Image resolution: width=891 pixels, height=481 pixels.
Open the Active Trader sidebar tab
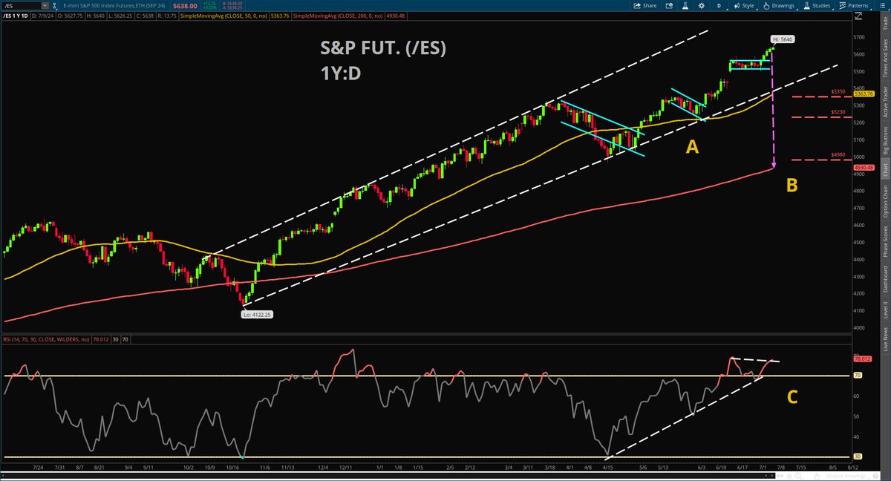tap(884, 102)
